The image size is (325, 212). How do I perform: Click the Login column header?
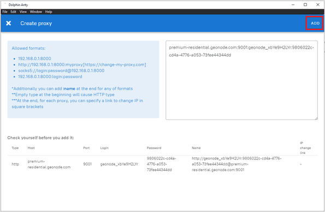click(104, 148)
